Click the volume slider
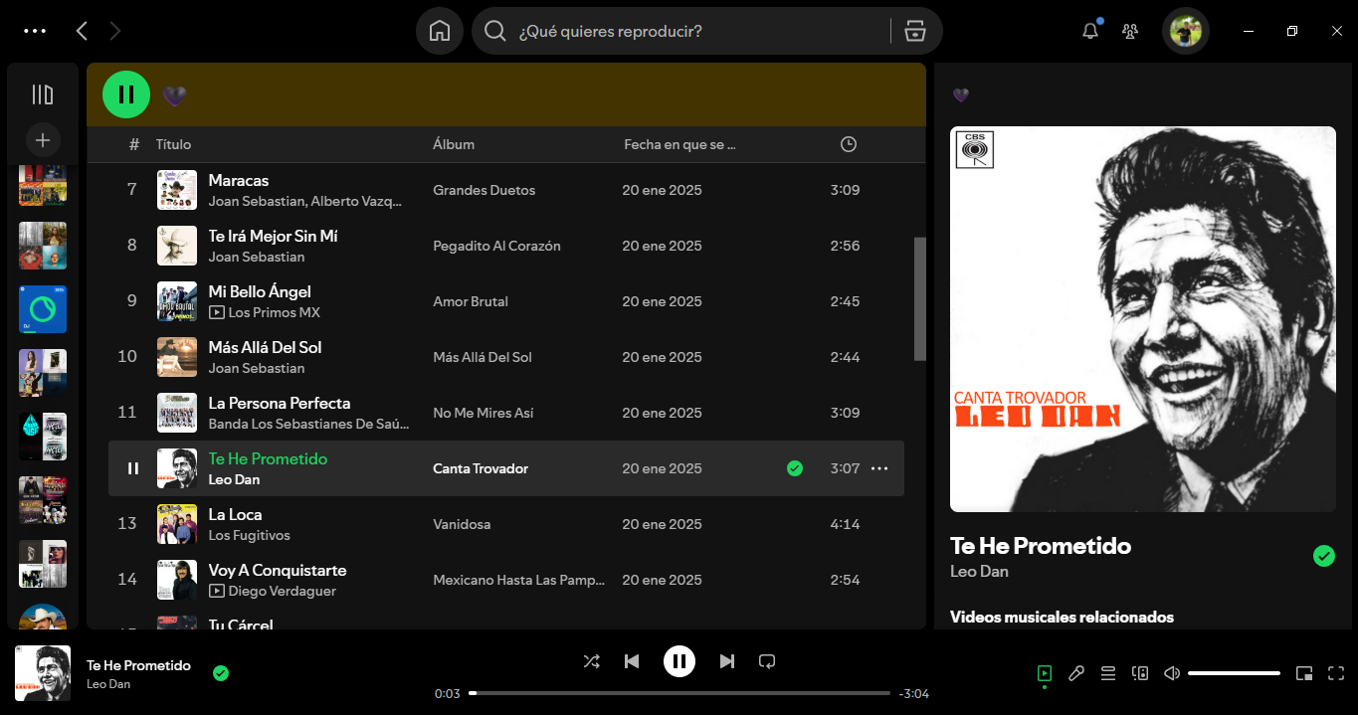 1234,673
